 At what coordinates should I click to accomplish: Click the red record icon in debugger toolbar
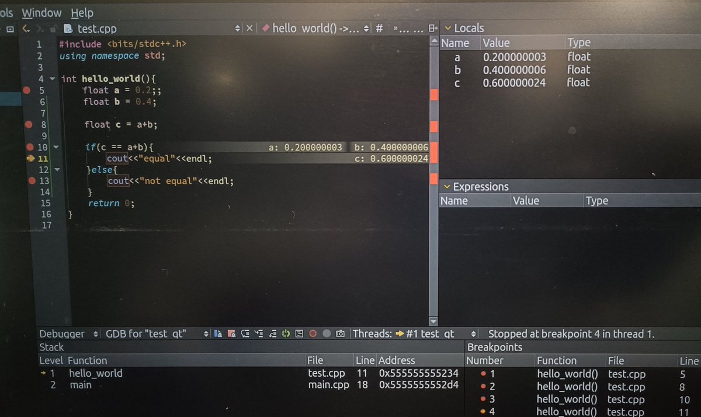[313, 334]
